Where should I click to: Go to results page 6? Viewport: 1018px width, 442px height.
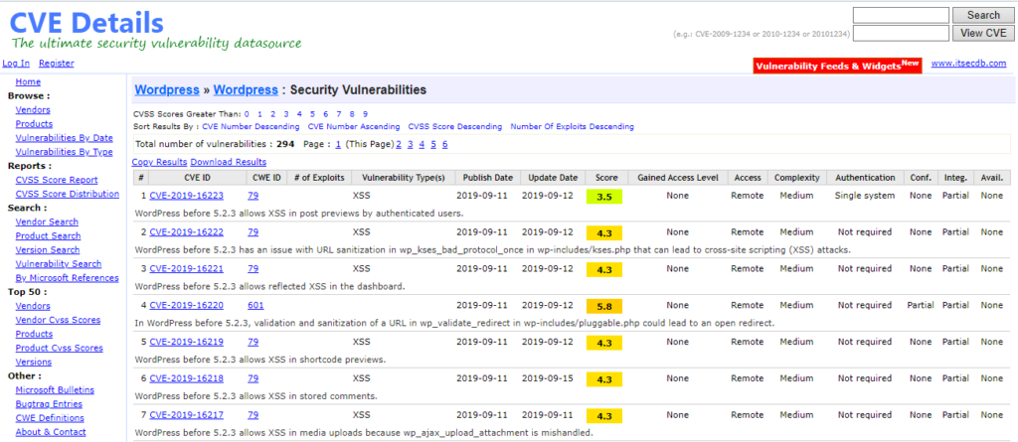[x=444, y=144]
